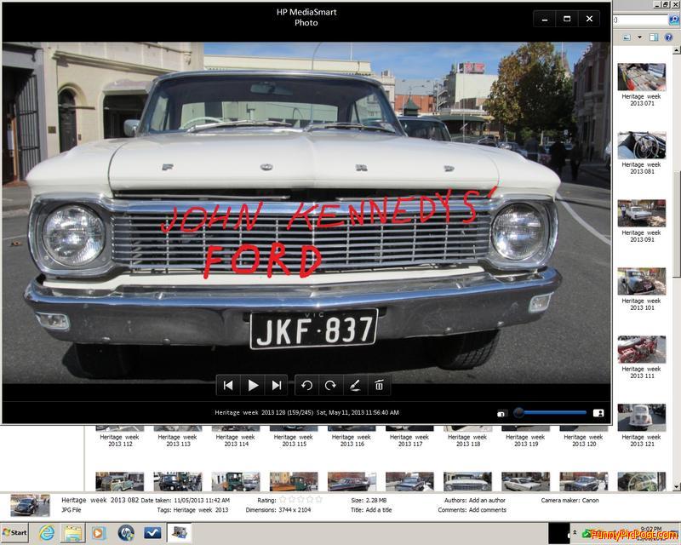The image size is (681, 545).
Task: Rotate the photo clockwise
Action: point(330,385)
